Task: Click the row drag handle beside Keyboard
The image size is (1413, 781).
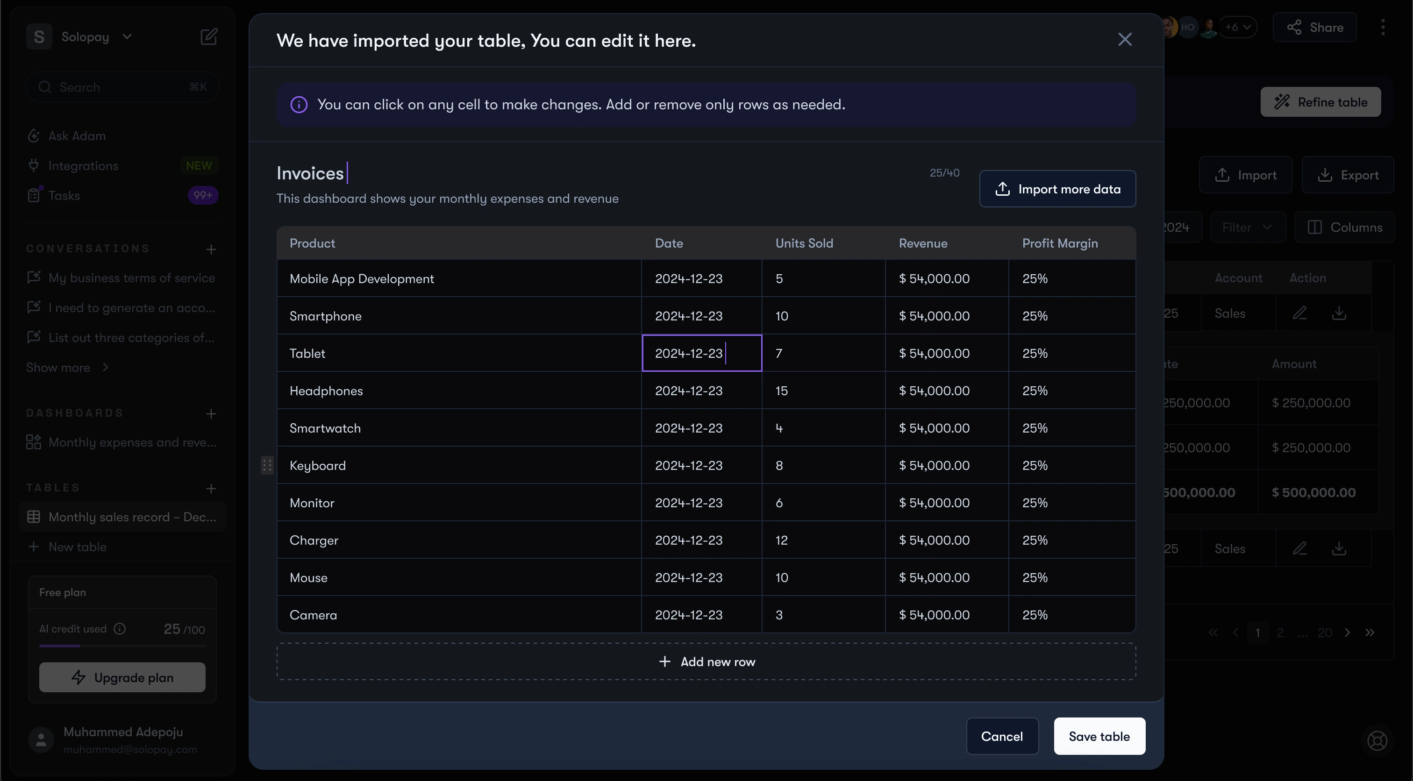Action: (x=267, y=465)
